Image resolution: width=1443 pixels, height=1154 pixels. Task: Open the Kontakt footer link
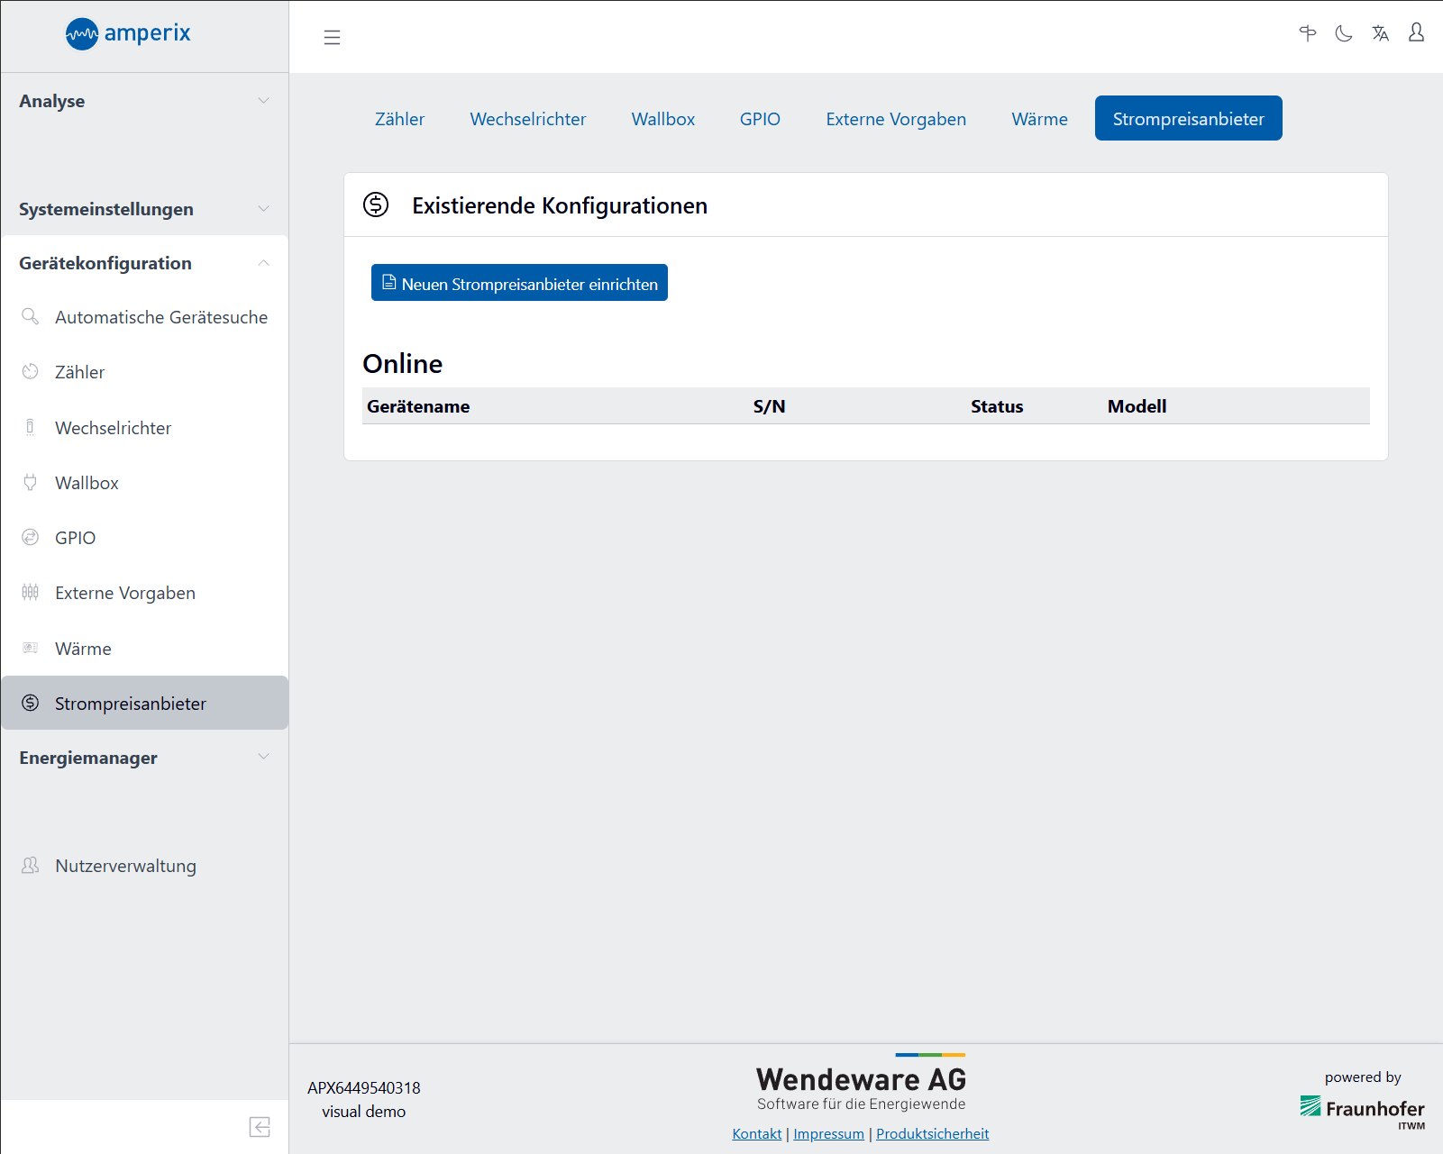[x=756, y=1133]
